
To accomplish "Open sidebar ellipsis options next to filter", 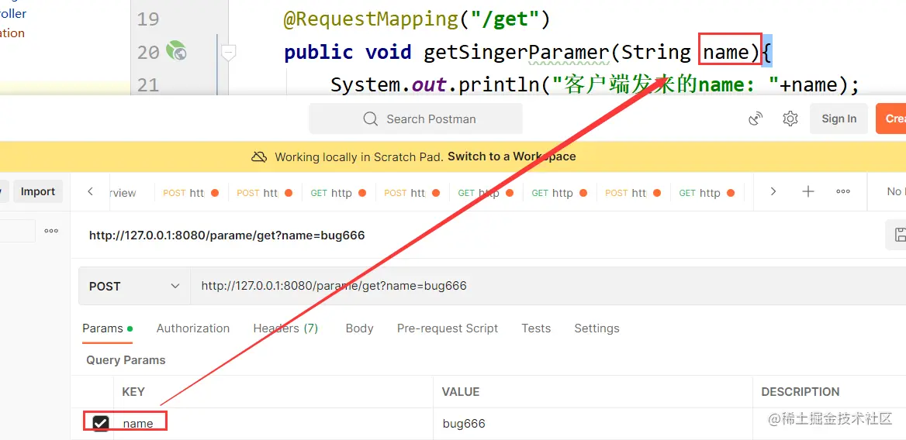I will pyautogui.click(x=51, y=231).
